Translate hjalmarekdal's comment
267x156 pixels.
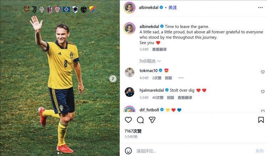(185, 98)
